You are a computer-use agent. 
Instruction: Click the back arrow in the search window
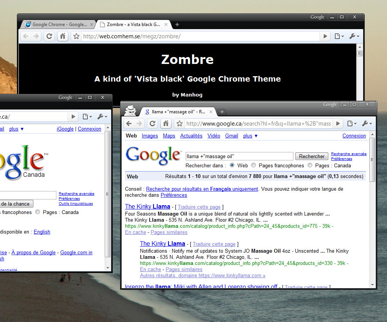point(129,123)
